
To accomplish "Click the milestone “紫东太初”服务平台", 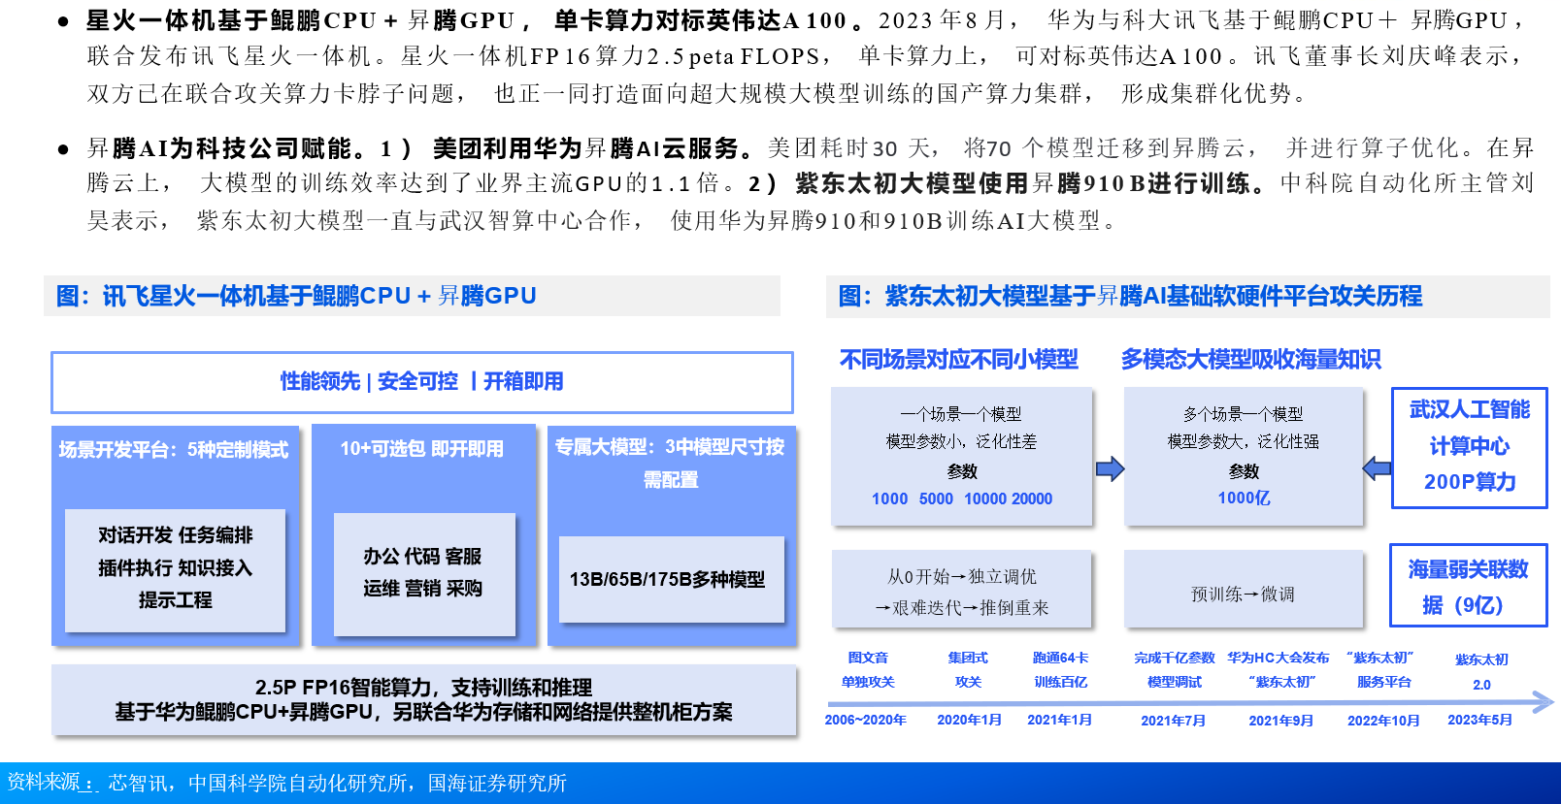I will 1382,669.
